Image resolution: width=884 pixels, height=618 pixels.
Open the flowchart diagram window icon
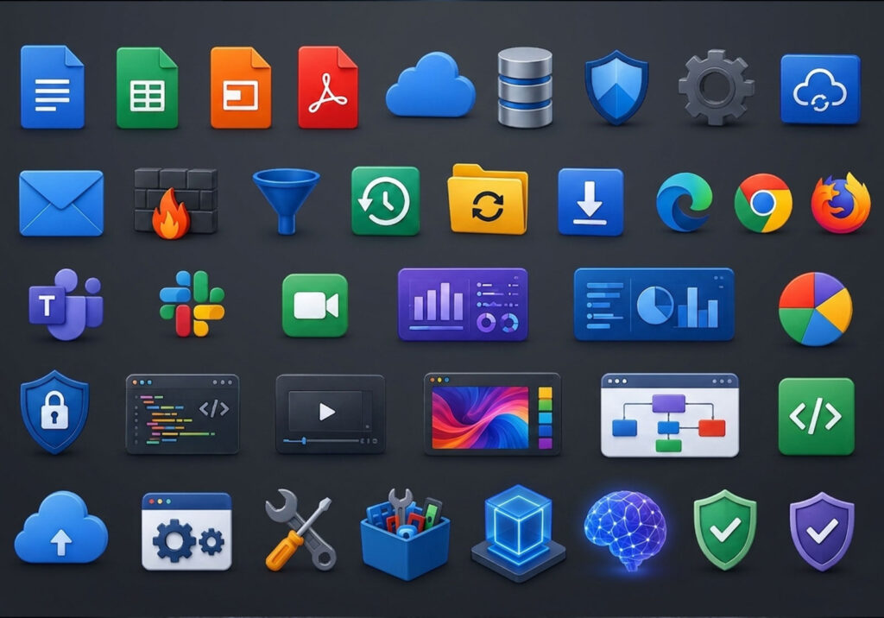(x=670, y=415)
